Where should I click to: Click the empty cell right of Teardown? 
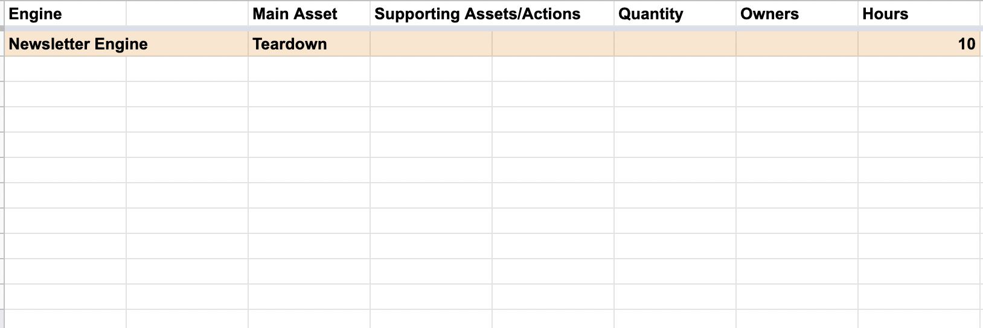click(x=431, y=44)
